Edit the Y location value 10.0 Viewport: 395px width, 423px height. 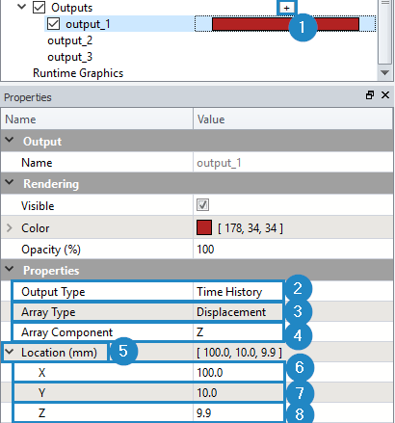[238, 393]
